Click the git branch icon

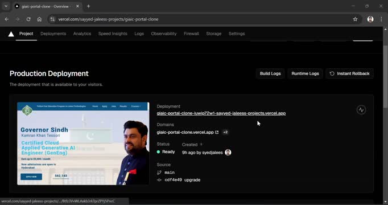coord(159,173)
